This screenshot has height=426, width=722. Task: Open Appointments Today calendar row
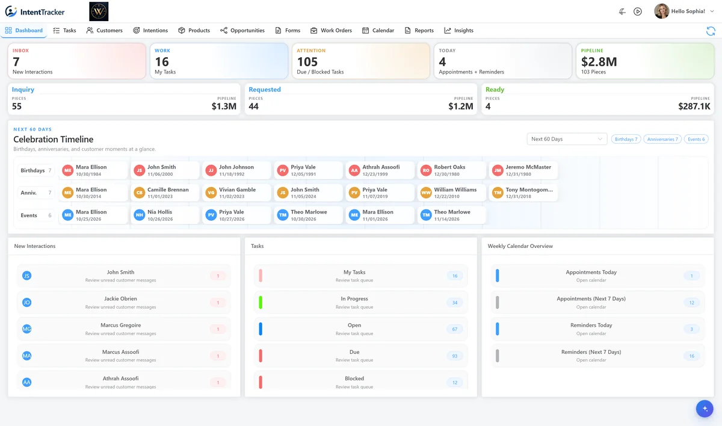597,276
